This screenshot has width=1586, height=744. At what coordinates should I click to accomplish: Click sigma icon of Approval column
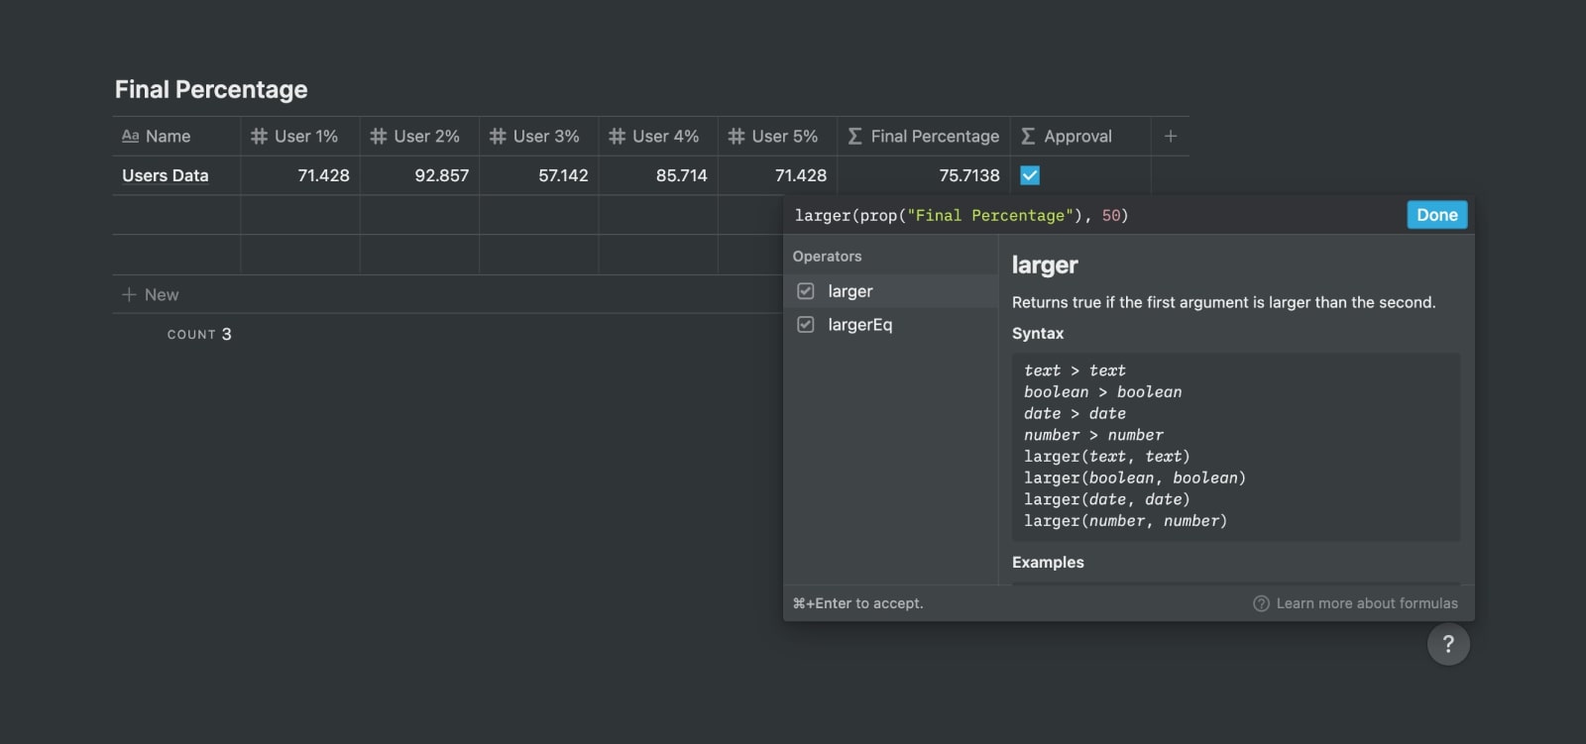[x=1028, y=136]
